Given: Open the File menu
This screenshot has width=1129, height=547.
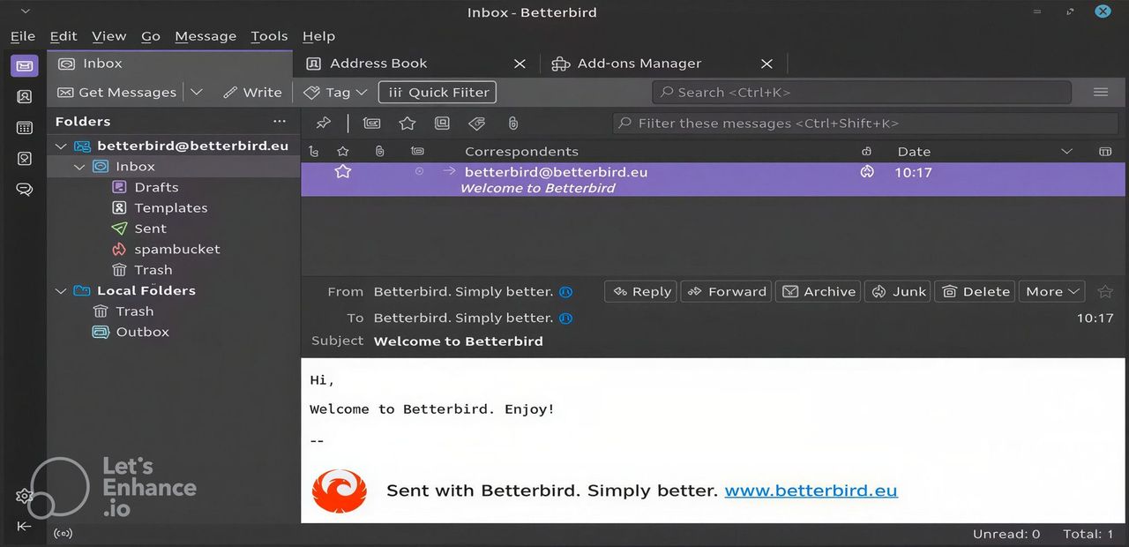Looking at the screenshot, I should click(x=23, y=36).
